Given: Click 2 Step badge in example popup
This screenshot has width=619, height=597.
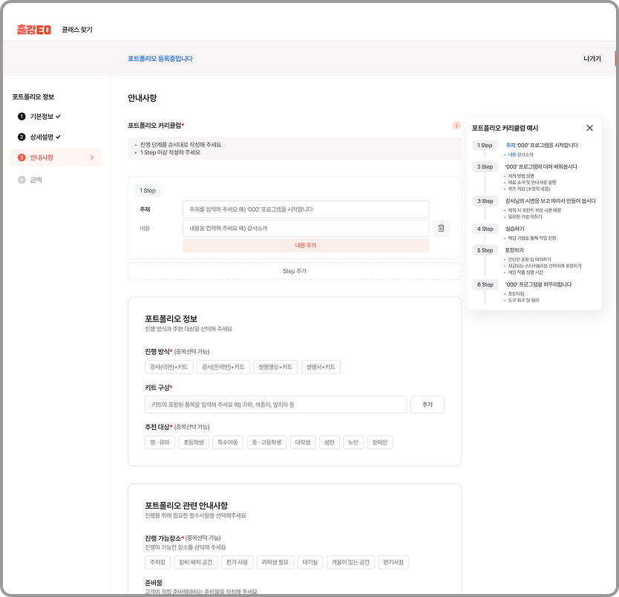Looking at the screenshot, I should pyautogui.click(x=485, y=166).
